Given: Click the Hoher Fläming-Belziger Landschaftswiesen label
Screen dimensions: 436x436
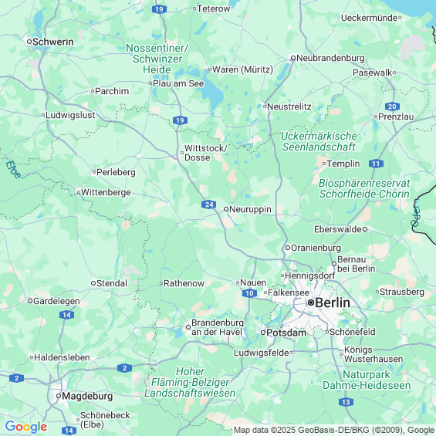Looking at the screenshot, I should click(x=190, y=382).
